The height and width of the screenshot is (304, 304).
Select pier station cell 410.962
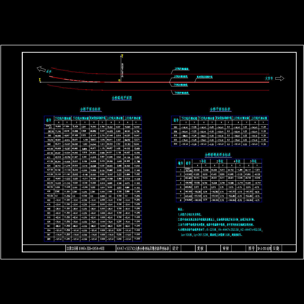click(x=188, y=174)
